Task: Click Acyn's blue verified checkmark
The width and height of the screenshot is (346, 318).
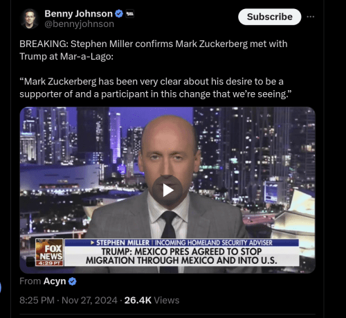Action: tap(73, 281)
